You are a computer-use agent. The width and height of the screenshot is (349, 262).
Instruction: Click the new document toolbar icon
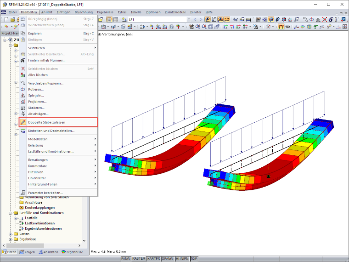pyautogui.click(x=6, y=20)
